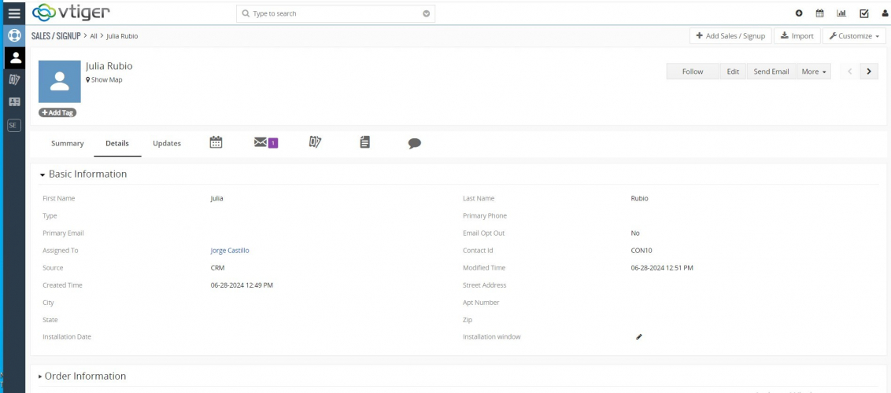Click the Created Time value 12:49 PM
The width and height of the screenshot is (891, 393).
242,285
